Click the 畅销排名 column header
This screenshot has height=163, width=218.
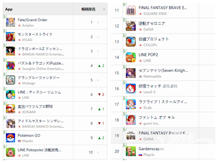88,9
